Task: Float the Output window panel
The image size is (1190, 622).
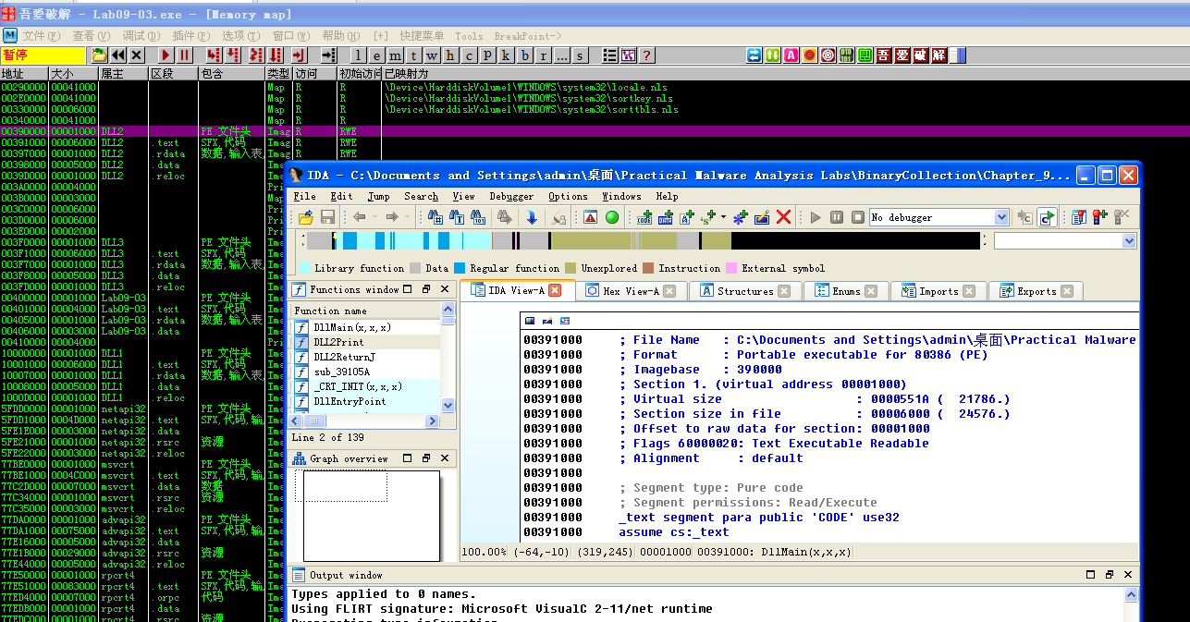Action: (1110, 575)
